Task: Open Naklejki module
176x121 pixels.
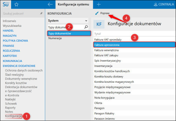Action: click(10, 99)
